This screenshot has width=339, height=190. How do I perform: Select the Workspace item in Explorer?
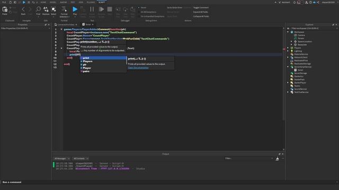tap(299, 32)
